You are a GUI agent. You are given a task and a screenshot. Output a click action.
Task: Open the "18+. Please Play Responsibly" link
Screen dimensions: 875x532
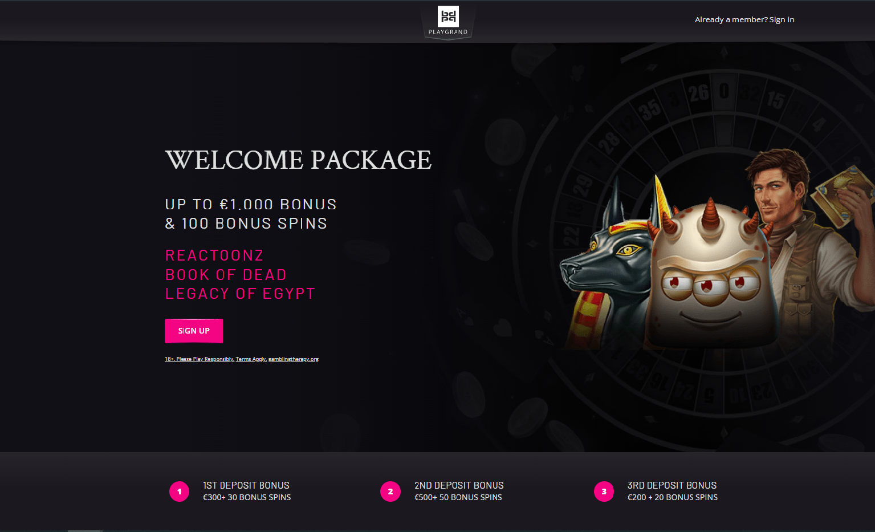tap(199, 359)
